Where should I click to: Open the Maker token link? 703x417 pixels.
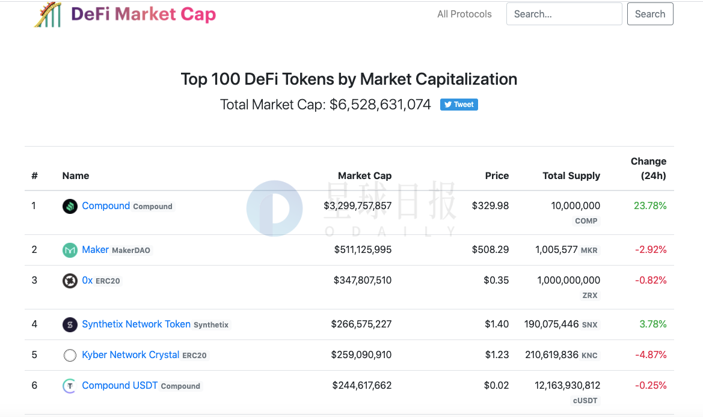tap(96, 249)
